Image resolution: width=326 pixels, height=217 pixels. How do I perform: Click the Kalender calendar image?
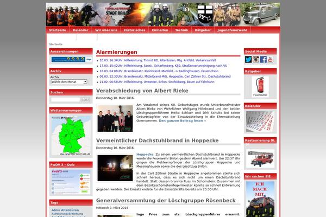pos(260,122)
